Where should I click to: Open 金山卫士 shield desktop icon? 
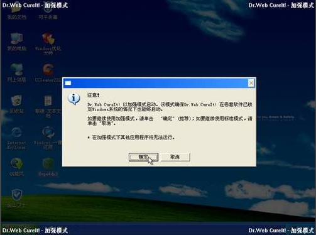click(17, 199)
